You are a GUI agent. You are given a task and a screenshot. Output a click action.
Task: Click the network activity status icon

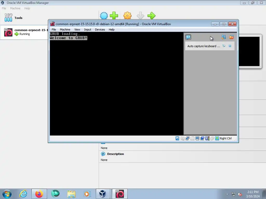click(x=188, y=138)
